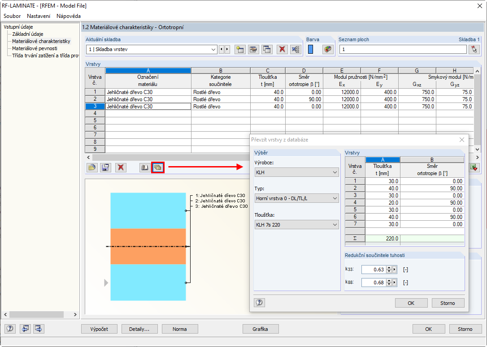Screen dimensions: 487x347
Task: Go to previous input table (left arrow icon)
Action: click(25, 329)
